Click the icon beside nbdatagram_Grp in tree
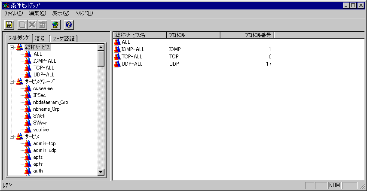The image size is (367, 191). [28, 102]
